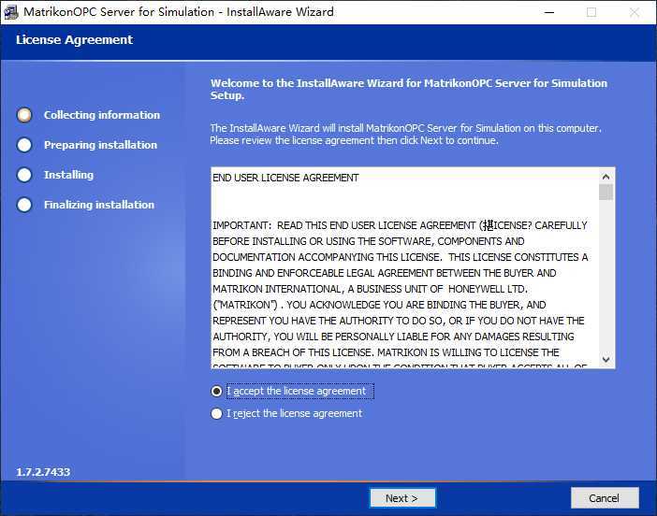
Task: Minimize the InstallAware Wizard window
Action: [x=549, y=12]
